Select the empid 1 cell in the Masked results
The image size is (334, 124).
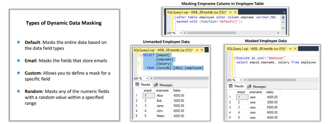pyautogui.click(x=242, y=97)
